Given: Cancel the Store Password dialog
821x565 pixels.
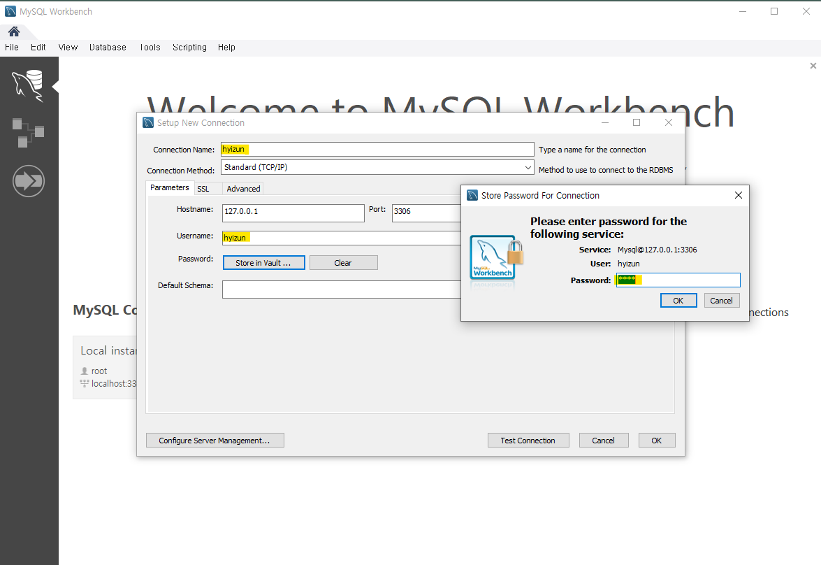Looking at the screenshot, I should (722, 300).
